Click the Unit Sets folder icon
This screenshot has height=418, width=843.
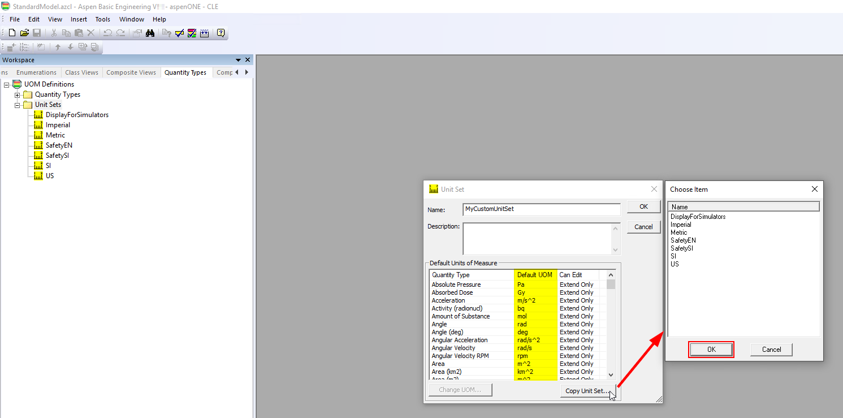click(x=28, y=105)
